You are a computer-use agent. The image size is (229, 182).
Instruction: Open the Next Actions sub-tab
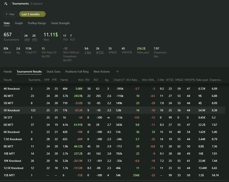102,72
